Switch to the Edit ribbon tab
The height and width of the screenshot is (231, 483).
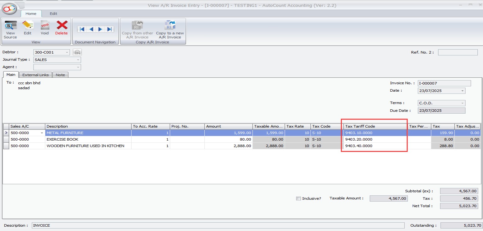53,14
